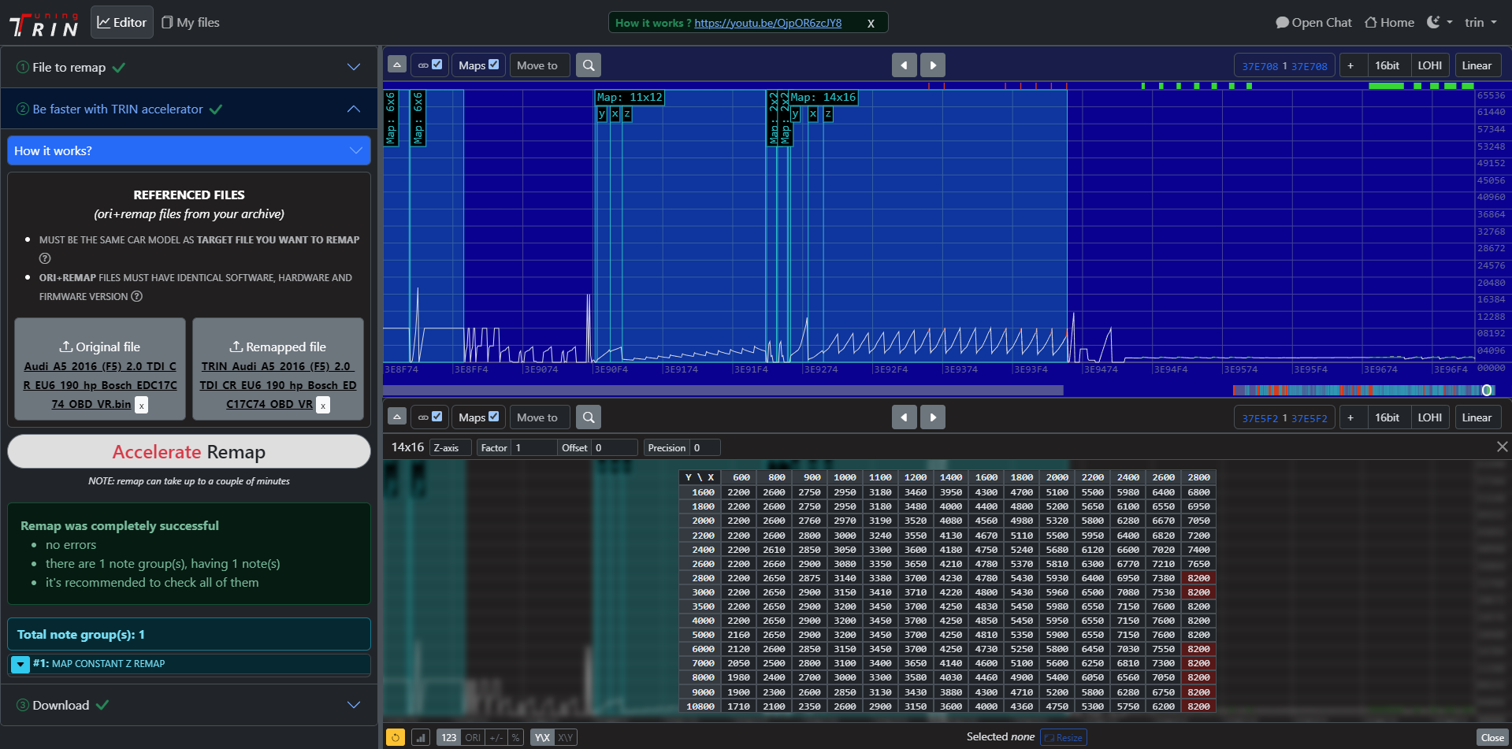Uncheck the Maps checkbox in bottom toolbar
The width and height of the screenshot is (1512, 749).
[494, 417]
